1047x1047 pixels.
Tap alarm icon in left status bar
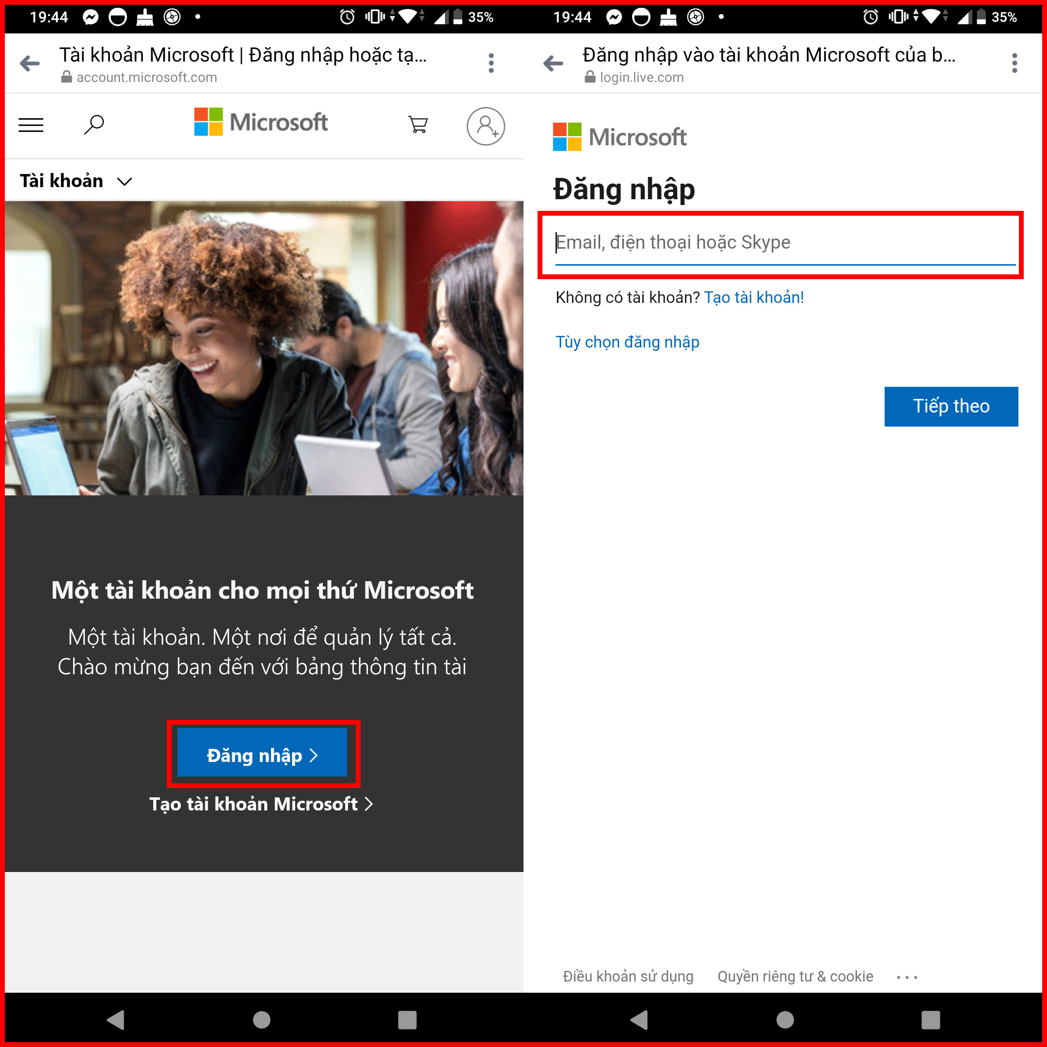pos(348,17)
